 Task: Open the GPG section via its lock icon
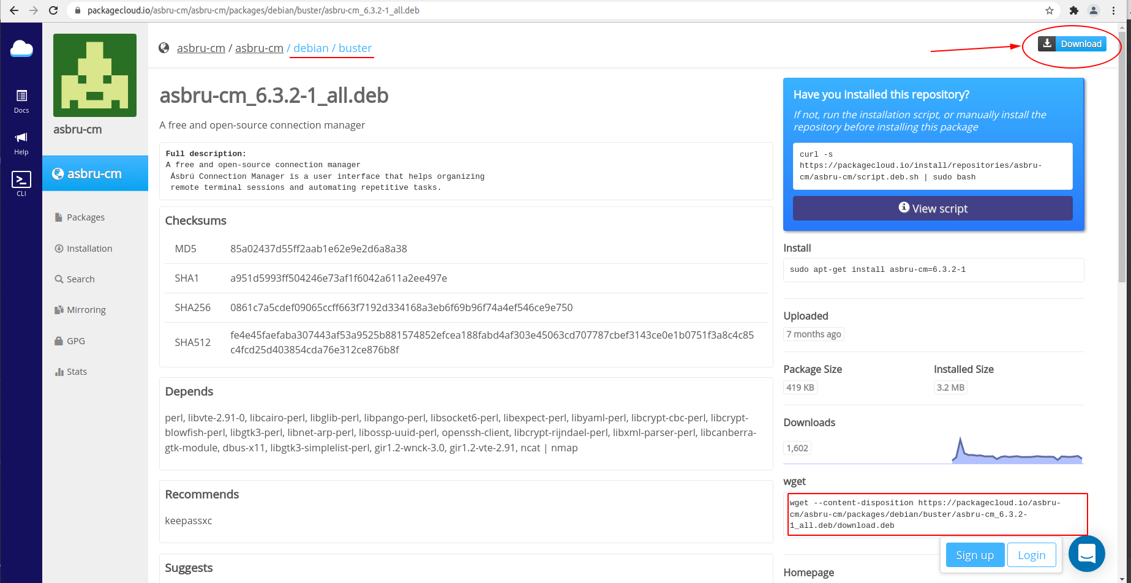pos(58,340)
